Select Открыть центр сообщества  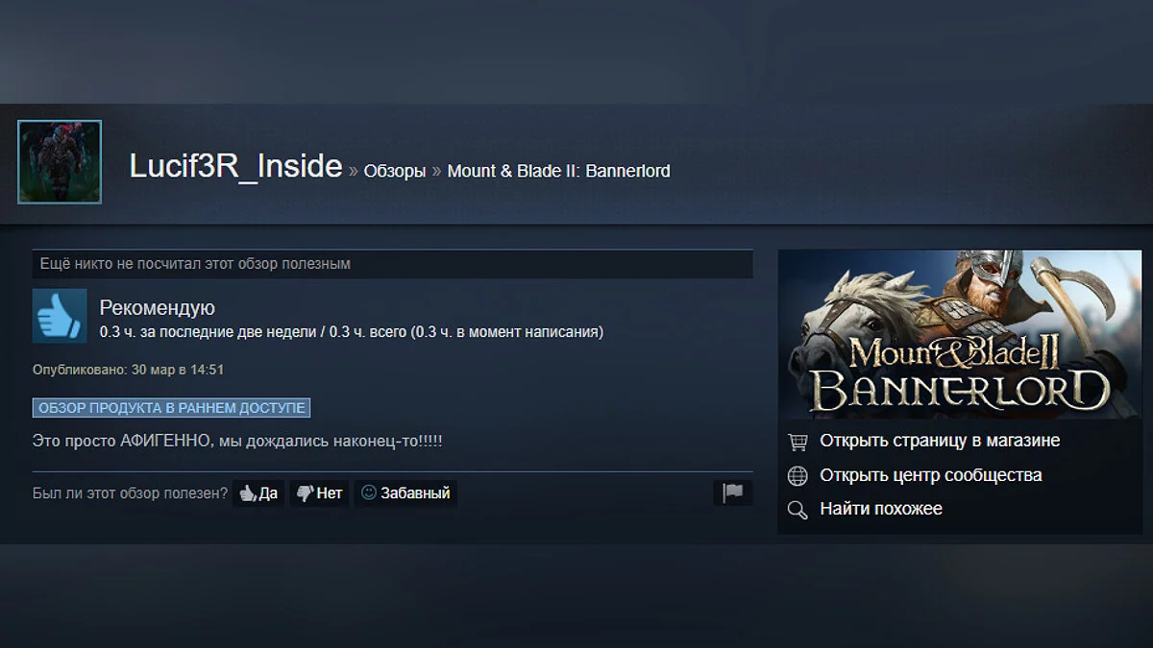pos(930,475)
